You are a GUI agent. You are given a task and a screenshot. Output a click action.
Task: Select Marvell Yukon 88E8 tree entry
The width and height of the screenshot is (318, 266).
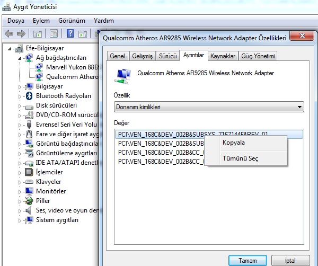[73, 67]
